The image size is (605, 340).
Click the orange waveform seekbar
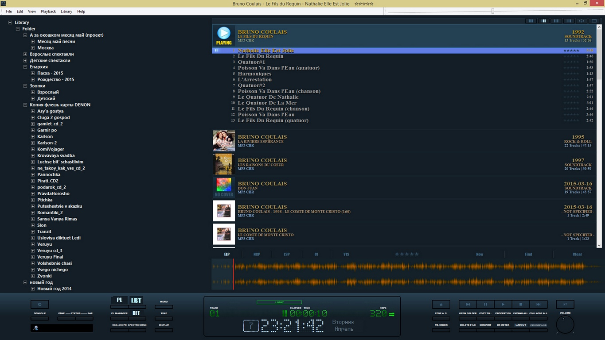[x=399, y=274]
